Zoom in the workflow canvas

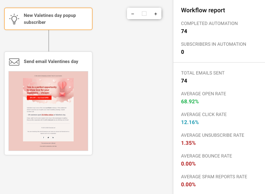click(156, 14)
